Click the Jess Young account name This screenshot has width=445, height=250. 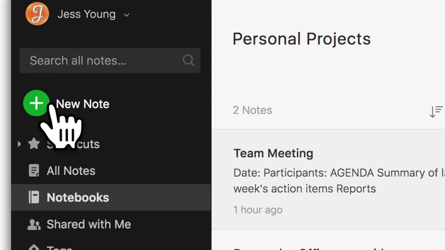pos(86,14)
